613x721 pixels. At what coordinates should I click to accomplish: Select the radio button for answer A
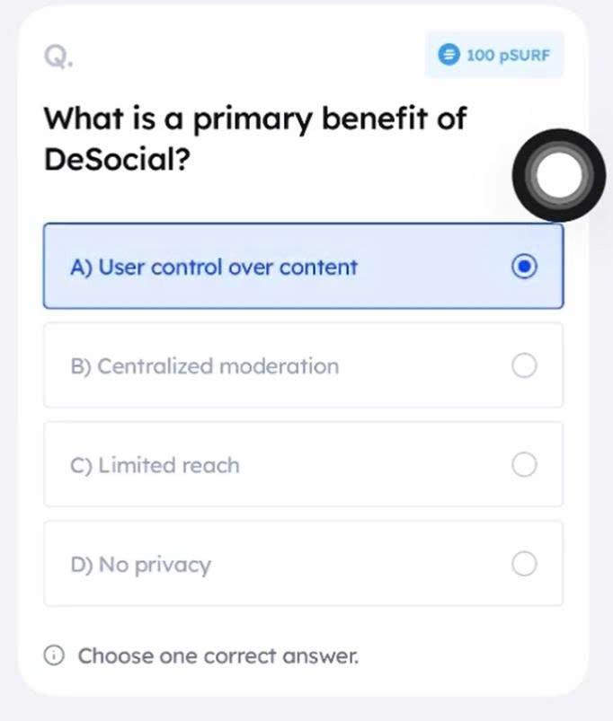pos(524,267)
